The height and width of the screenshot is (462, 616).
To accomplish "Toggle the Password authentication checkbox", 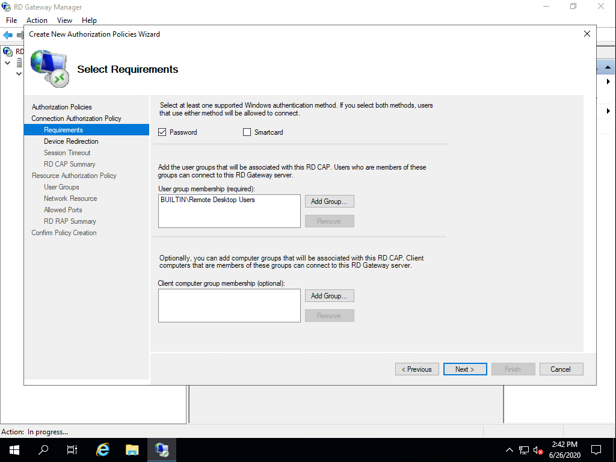I will [162, 132].
